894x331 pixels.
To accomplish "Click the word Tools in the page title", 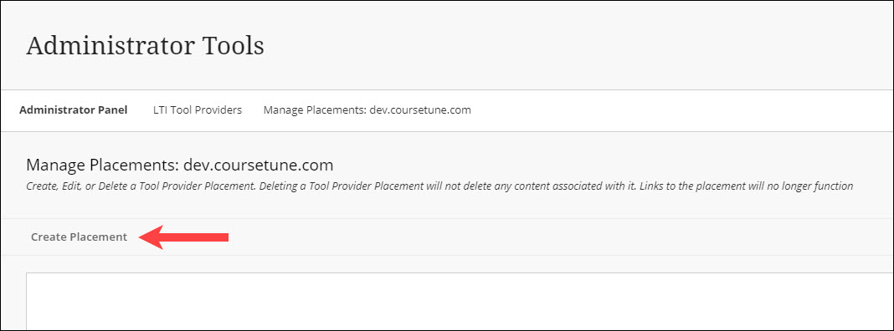I will [233, 46].
